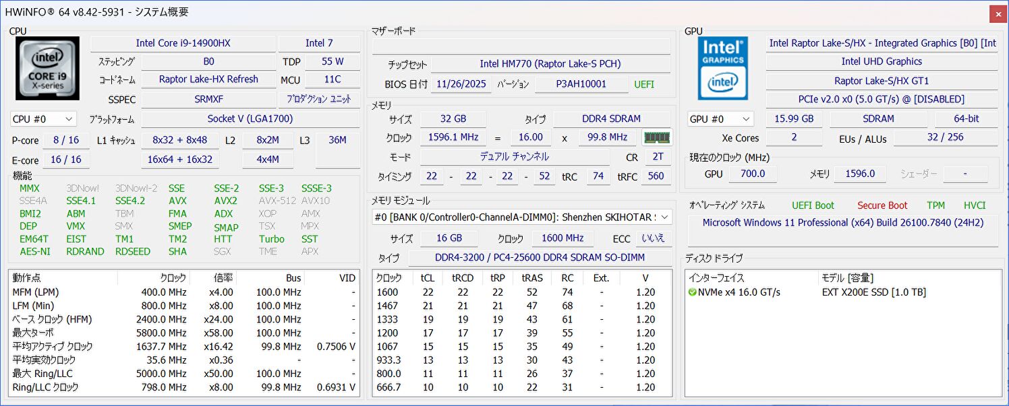Open the GPU #0 selector dropdown

tap(720, 119)
